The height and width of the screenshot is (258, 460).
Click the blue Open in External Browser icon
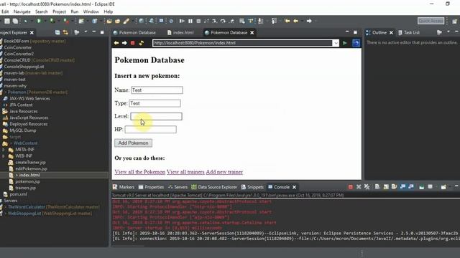pyautogui.click(x=356, y=43)
